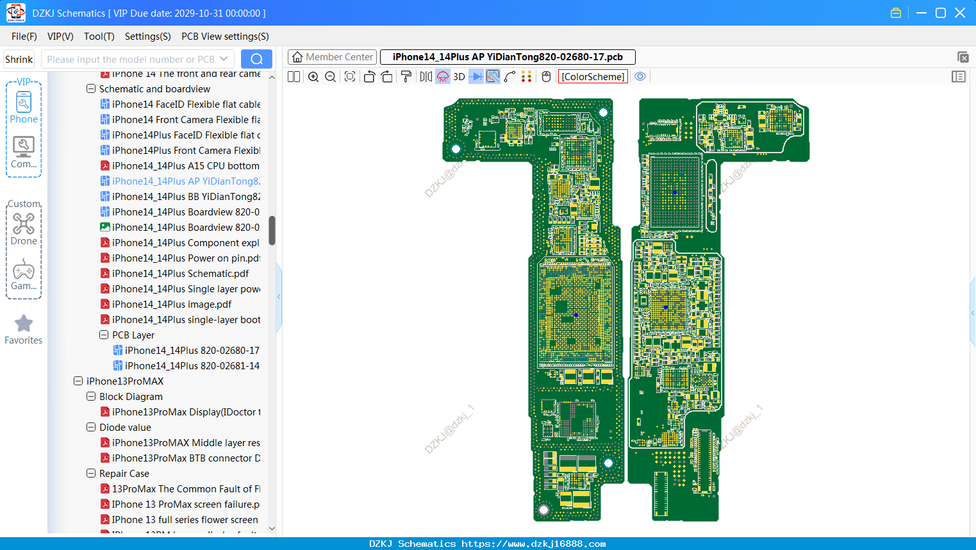The width and height of the screenshot is (976, 550).
Task: Rotate the board clockwise
Action: click(x=387, y=77)
